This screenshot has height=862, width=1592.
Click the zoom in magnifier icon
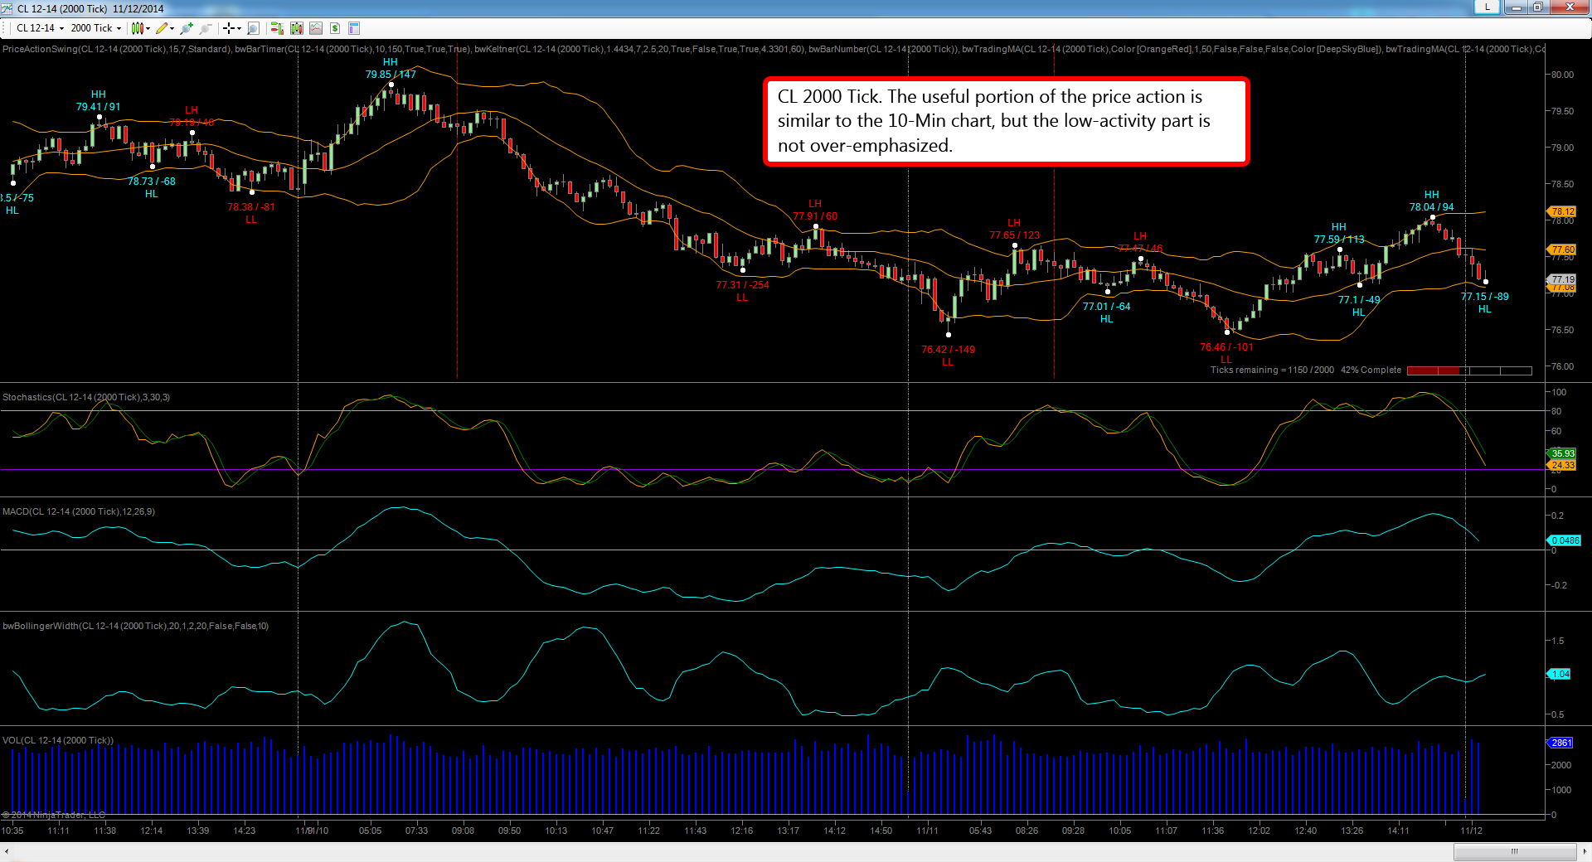click(187, 28)
